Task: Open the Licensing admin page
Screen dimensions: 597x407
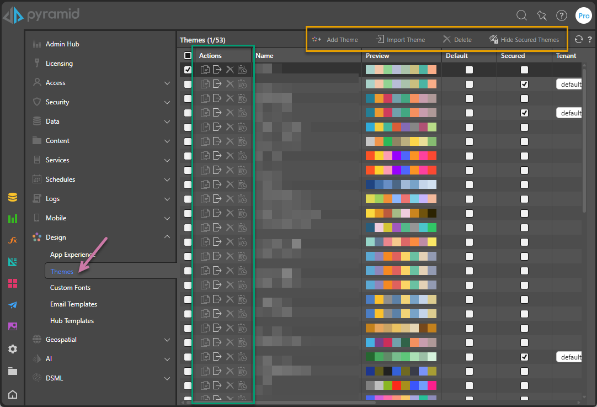Action: click(59, 64)
